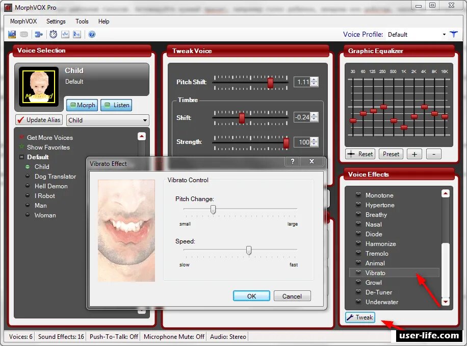The height and width of the screenshot is (346, 467).
Task: Open the plug-in puzzle piece icon
Action: click(39, 34)
